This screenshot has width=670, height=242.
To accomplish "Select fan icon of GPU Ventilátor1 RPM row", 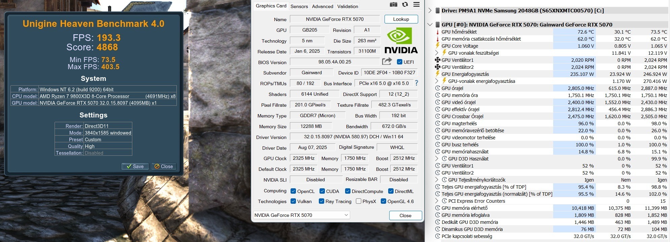I will click(x=438, y=60).
